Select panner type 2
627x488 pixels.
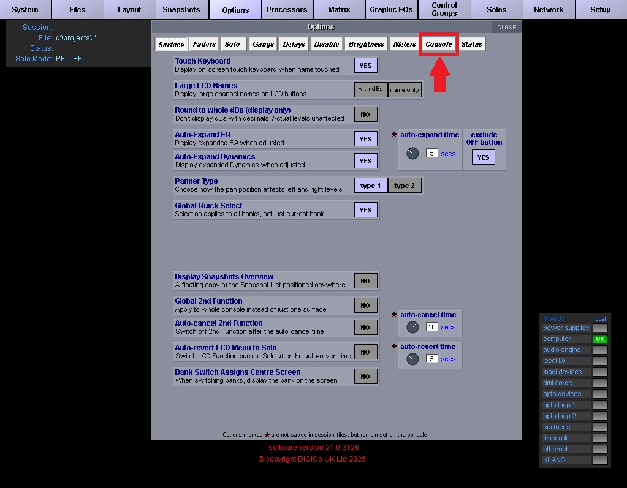(x=405, y=186)
